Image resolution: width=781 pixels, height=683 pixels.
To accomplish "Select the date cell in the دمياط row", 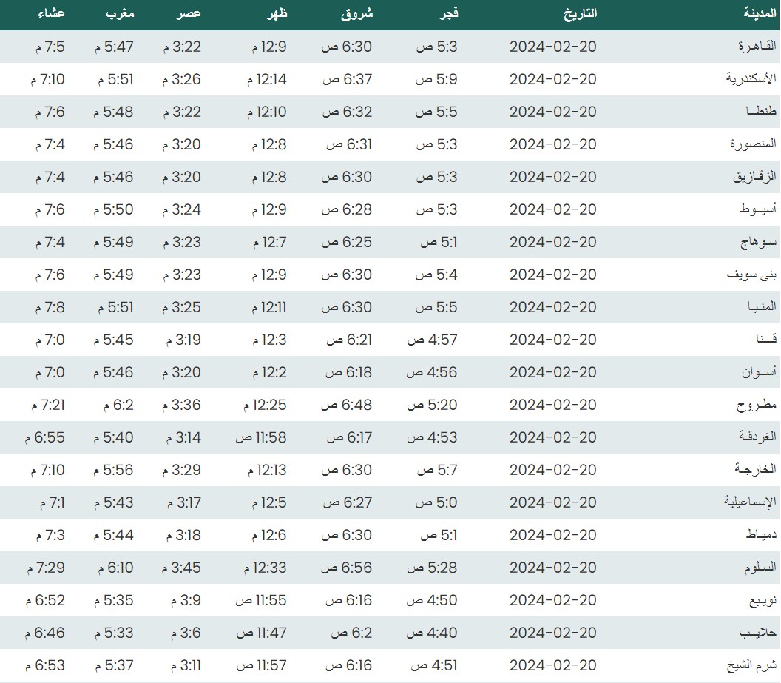I will pos(552,535).
